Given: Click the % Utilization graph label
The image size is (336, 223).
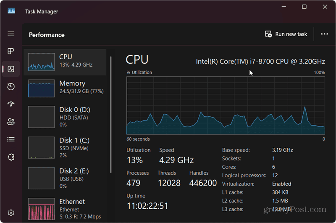Looking at the screenshot, I should [x=139, y=72].
